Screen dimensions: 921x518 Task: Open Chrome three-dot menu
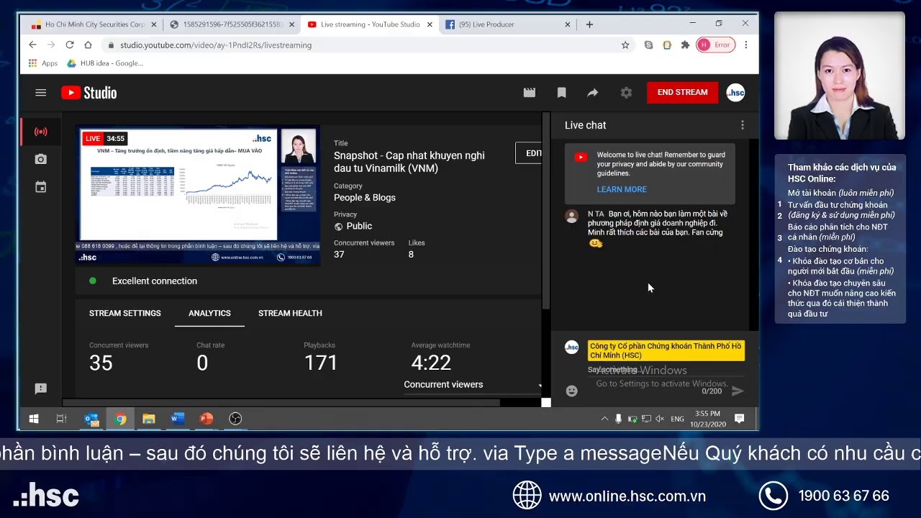746,45
